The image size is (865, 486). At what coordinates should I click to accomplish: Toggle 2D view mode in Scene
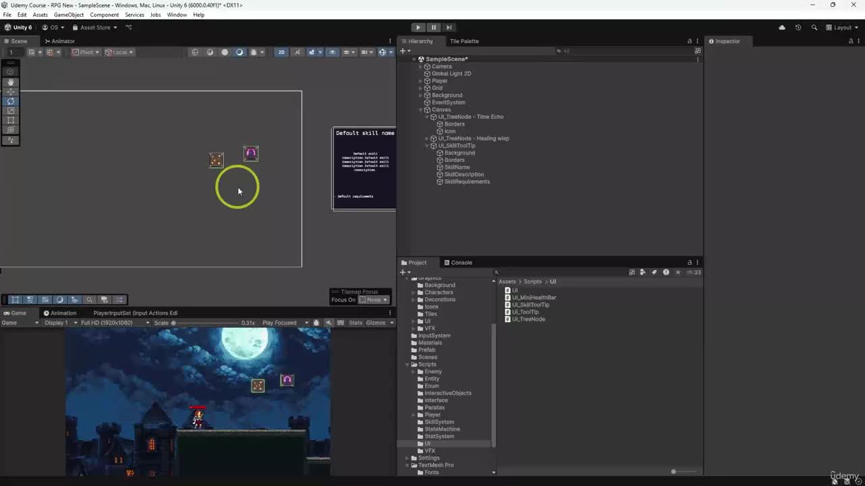pos(281,52)
